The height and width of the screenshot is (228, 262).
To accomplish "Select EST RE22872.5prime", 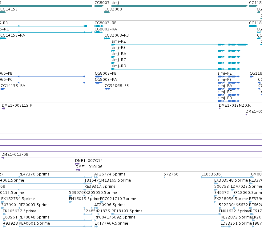I will click(236, 217).
